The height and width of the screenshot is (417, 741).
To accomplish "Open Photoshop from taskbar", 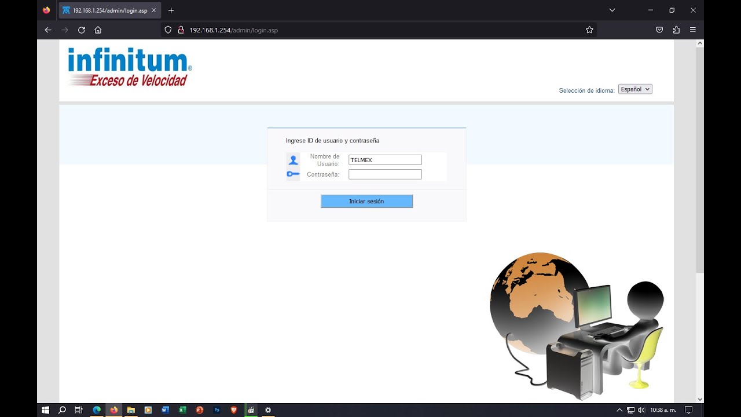I will point(217,410).
